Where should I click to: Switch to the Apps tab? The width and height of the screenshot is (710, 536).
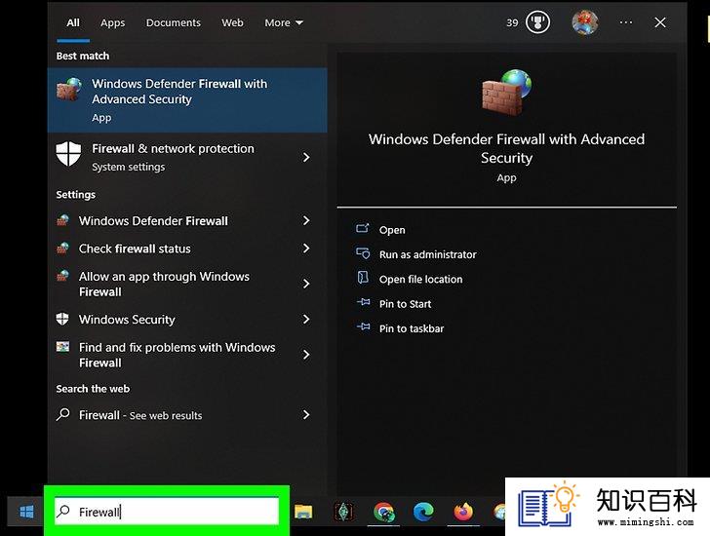coord(113,22)
